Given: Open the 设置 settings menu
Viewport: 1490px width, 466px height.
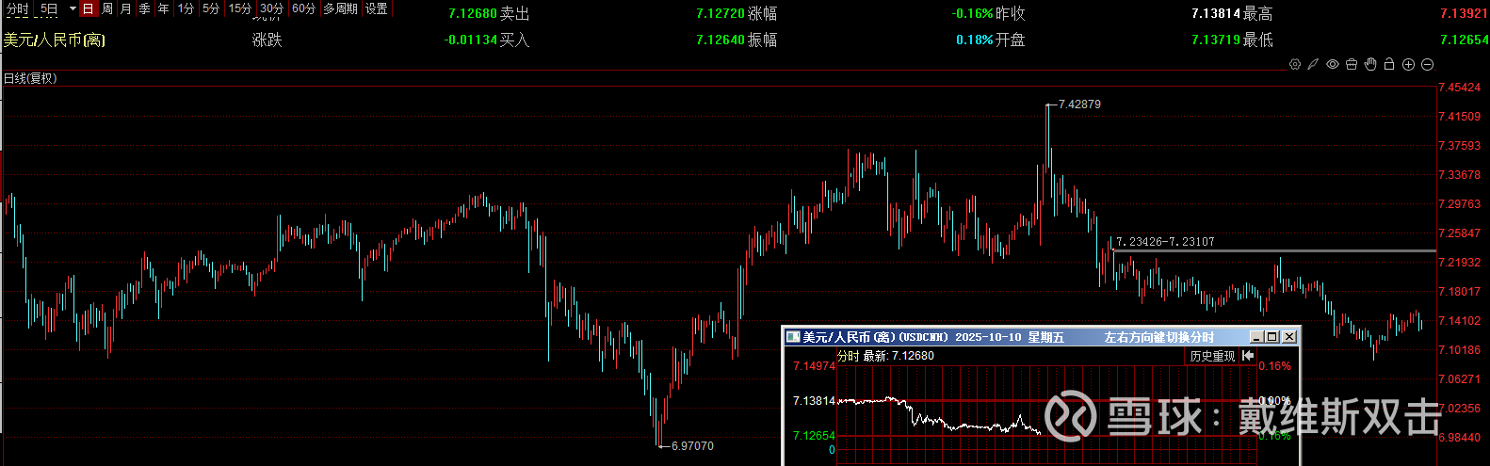Looking at the screenshot, I should (377, 8).
